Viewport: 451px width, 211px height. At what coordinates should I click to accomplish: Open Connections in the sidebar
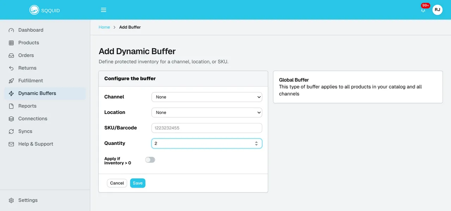pyautogui.click(x=45, y=119)
